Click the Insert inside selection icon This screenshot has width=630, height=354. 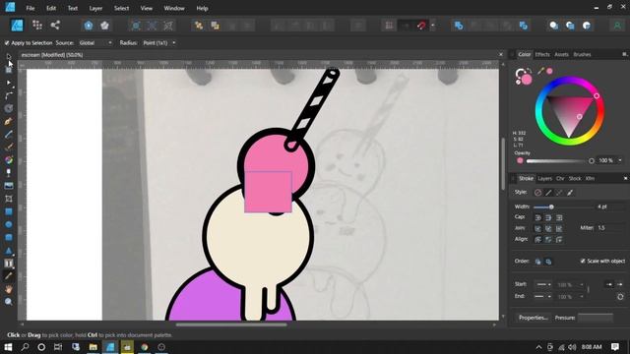tap(587, 26)
